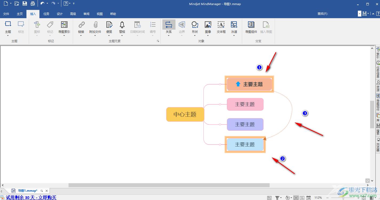Click the horizontal scrollbar thumb
The width and height of the screenshot is (380, 200).
coord(169,185)
